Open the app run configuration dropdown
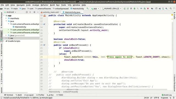Screen dimensions: 176x99 click(x=95, y=9)
